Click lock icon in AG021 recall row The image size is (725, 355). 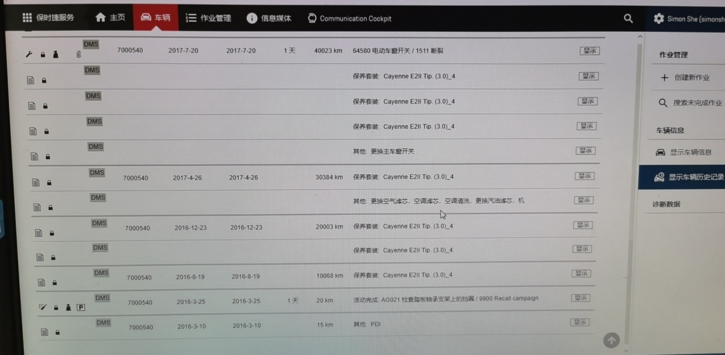56,307
